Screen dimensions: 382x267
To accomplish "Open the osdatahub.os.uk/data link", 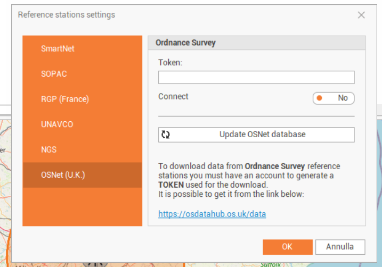I will coord(212,214).
